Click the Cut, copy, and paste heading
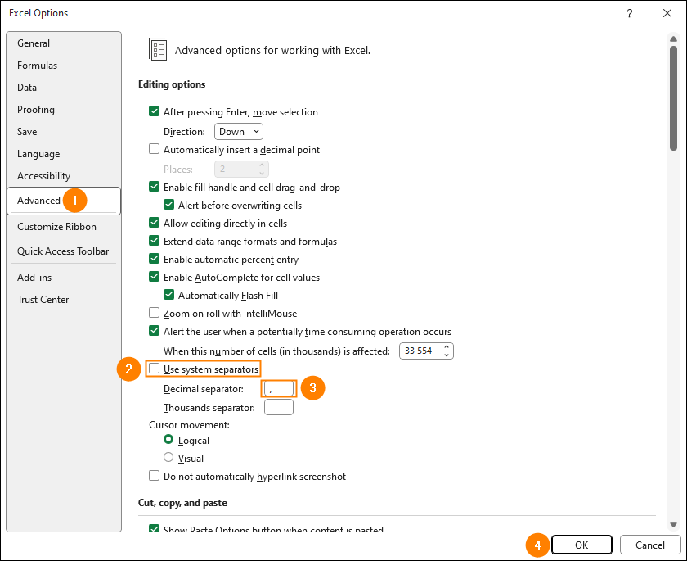 coord(182,503)
